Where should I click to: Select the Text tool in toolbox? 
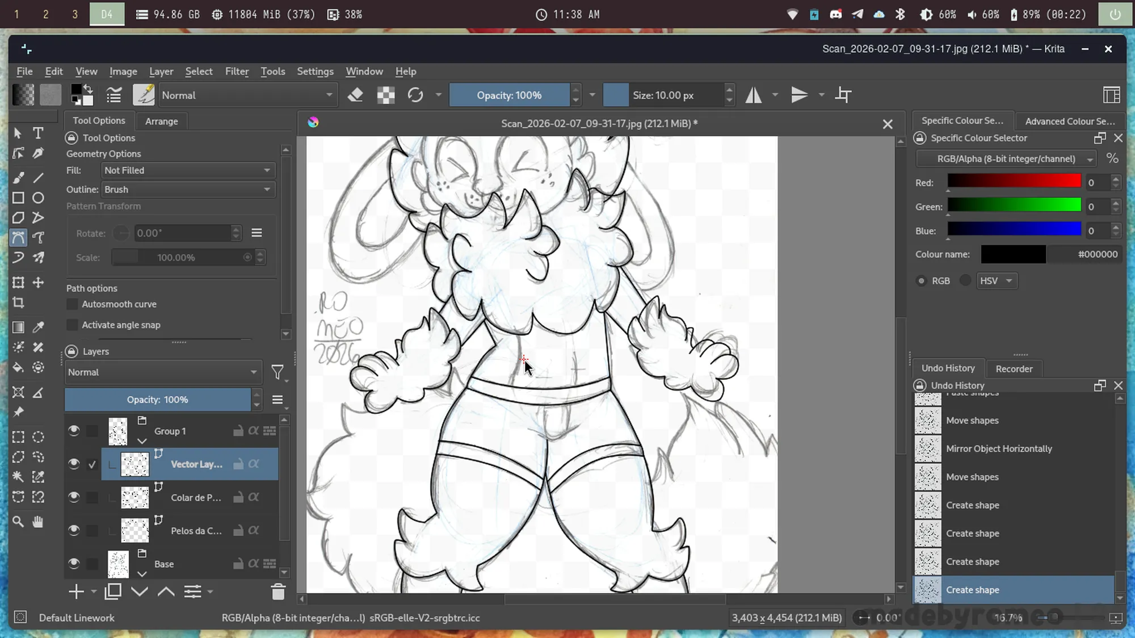tap(38, 133)
